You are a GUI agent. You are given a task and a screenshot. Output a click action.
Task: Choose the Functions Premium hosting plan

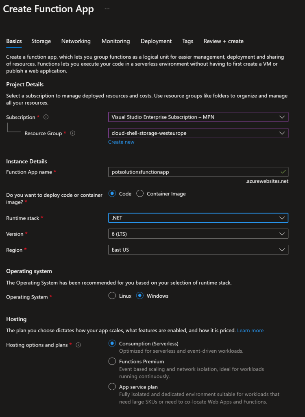[x=112, y=361]
